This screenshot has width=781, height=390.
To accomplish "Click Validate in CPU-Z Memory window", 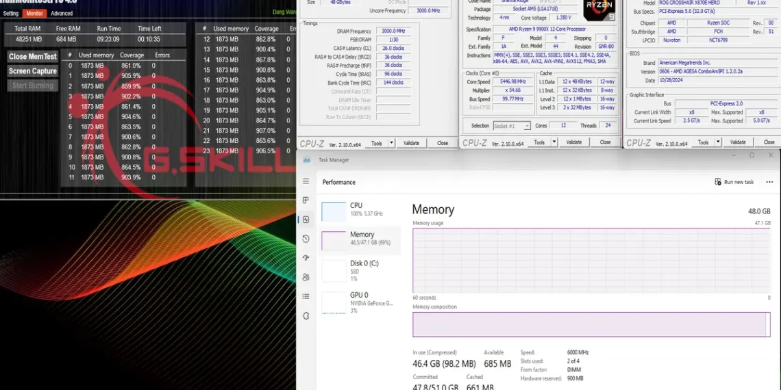I will (x=411, y=143).
